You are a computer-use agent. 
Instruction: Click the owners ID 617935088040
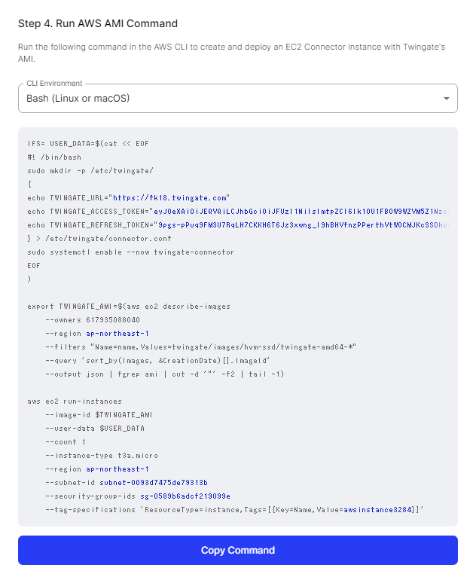pos(113,320)
